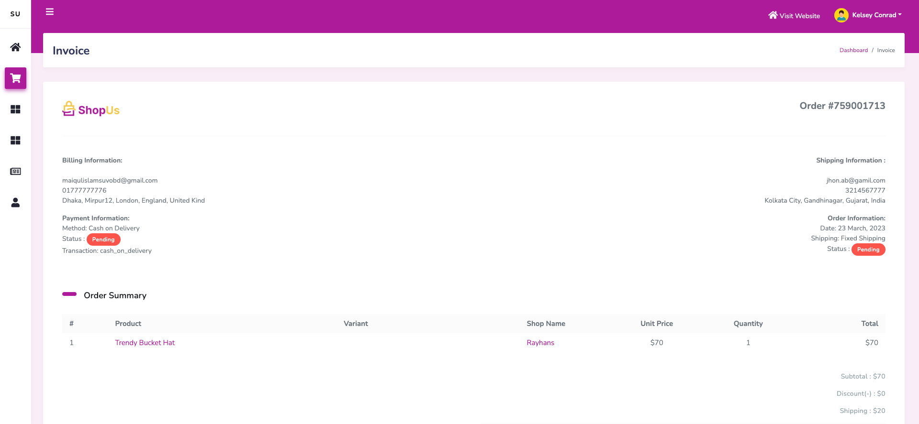Image resolution: width=919 pixels, height=424 pixels.
Task: Click the Product column header
Action: pyautogui.click(x=128, y=324)
